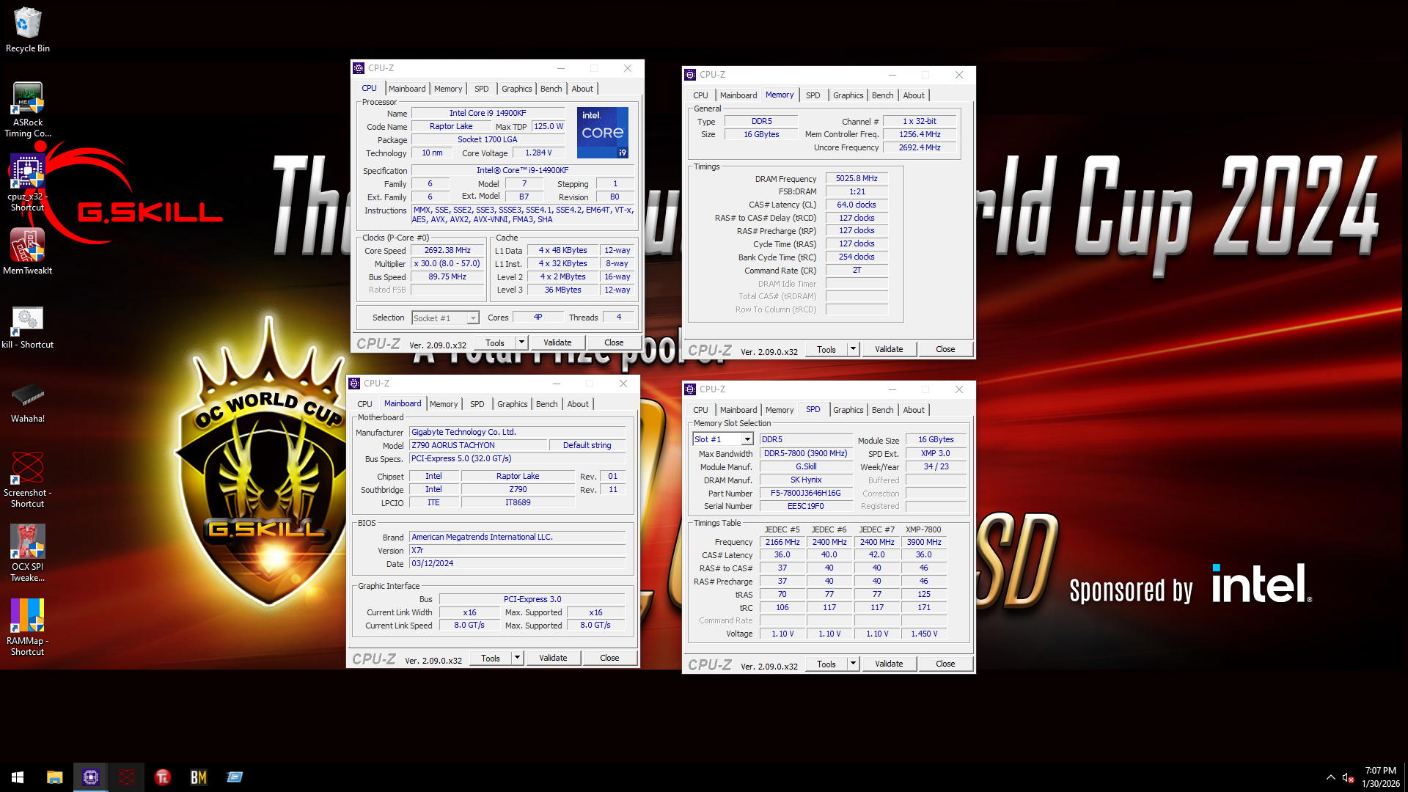Viewport: 1408px width, 792px height.
Task: Open File Explorer from the taskbar
Action: point(54,777)
